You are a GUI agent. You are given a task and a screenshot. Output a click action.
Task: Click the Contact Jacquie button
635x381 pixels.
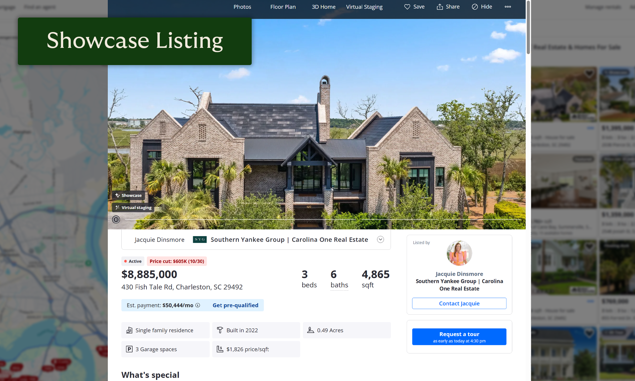[459, 303]
